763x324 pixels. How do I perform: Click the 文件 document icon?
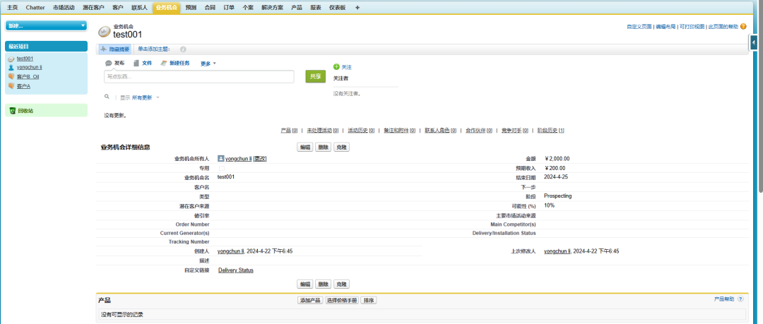(136, 64)
